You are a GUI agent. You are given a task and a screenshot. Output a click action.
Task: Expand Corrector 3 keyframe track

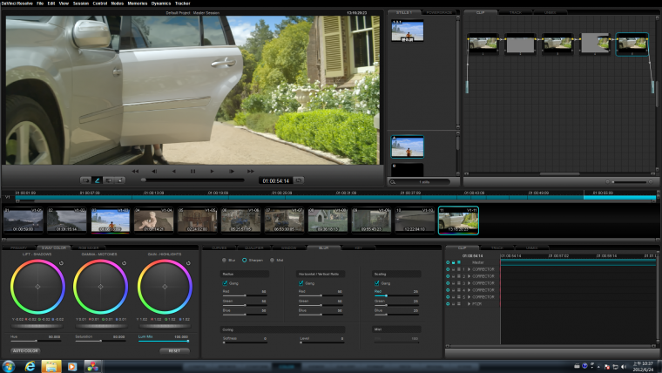pos(468,283)
